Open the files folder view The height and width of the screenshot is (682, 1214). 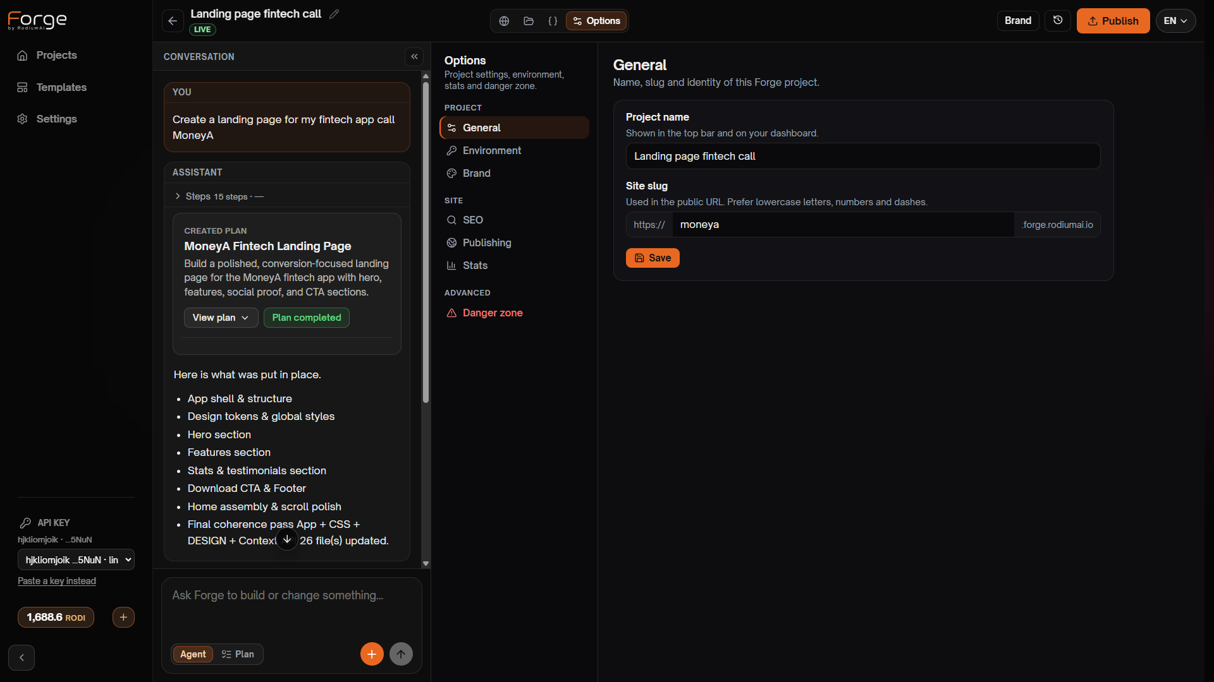point(529,21)
